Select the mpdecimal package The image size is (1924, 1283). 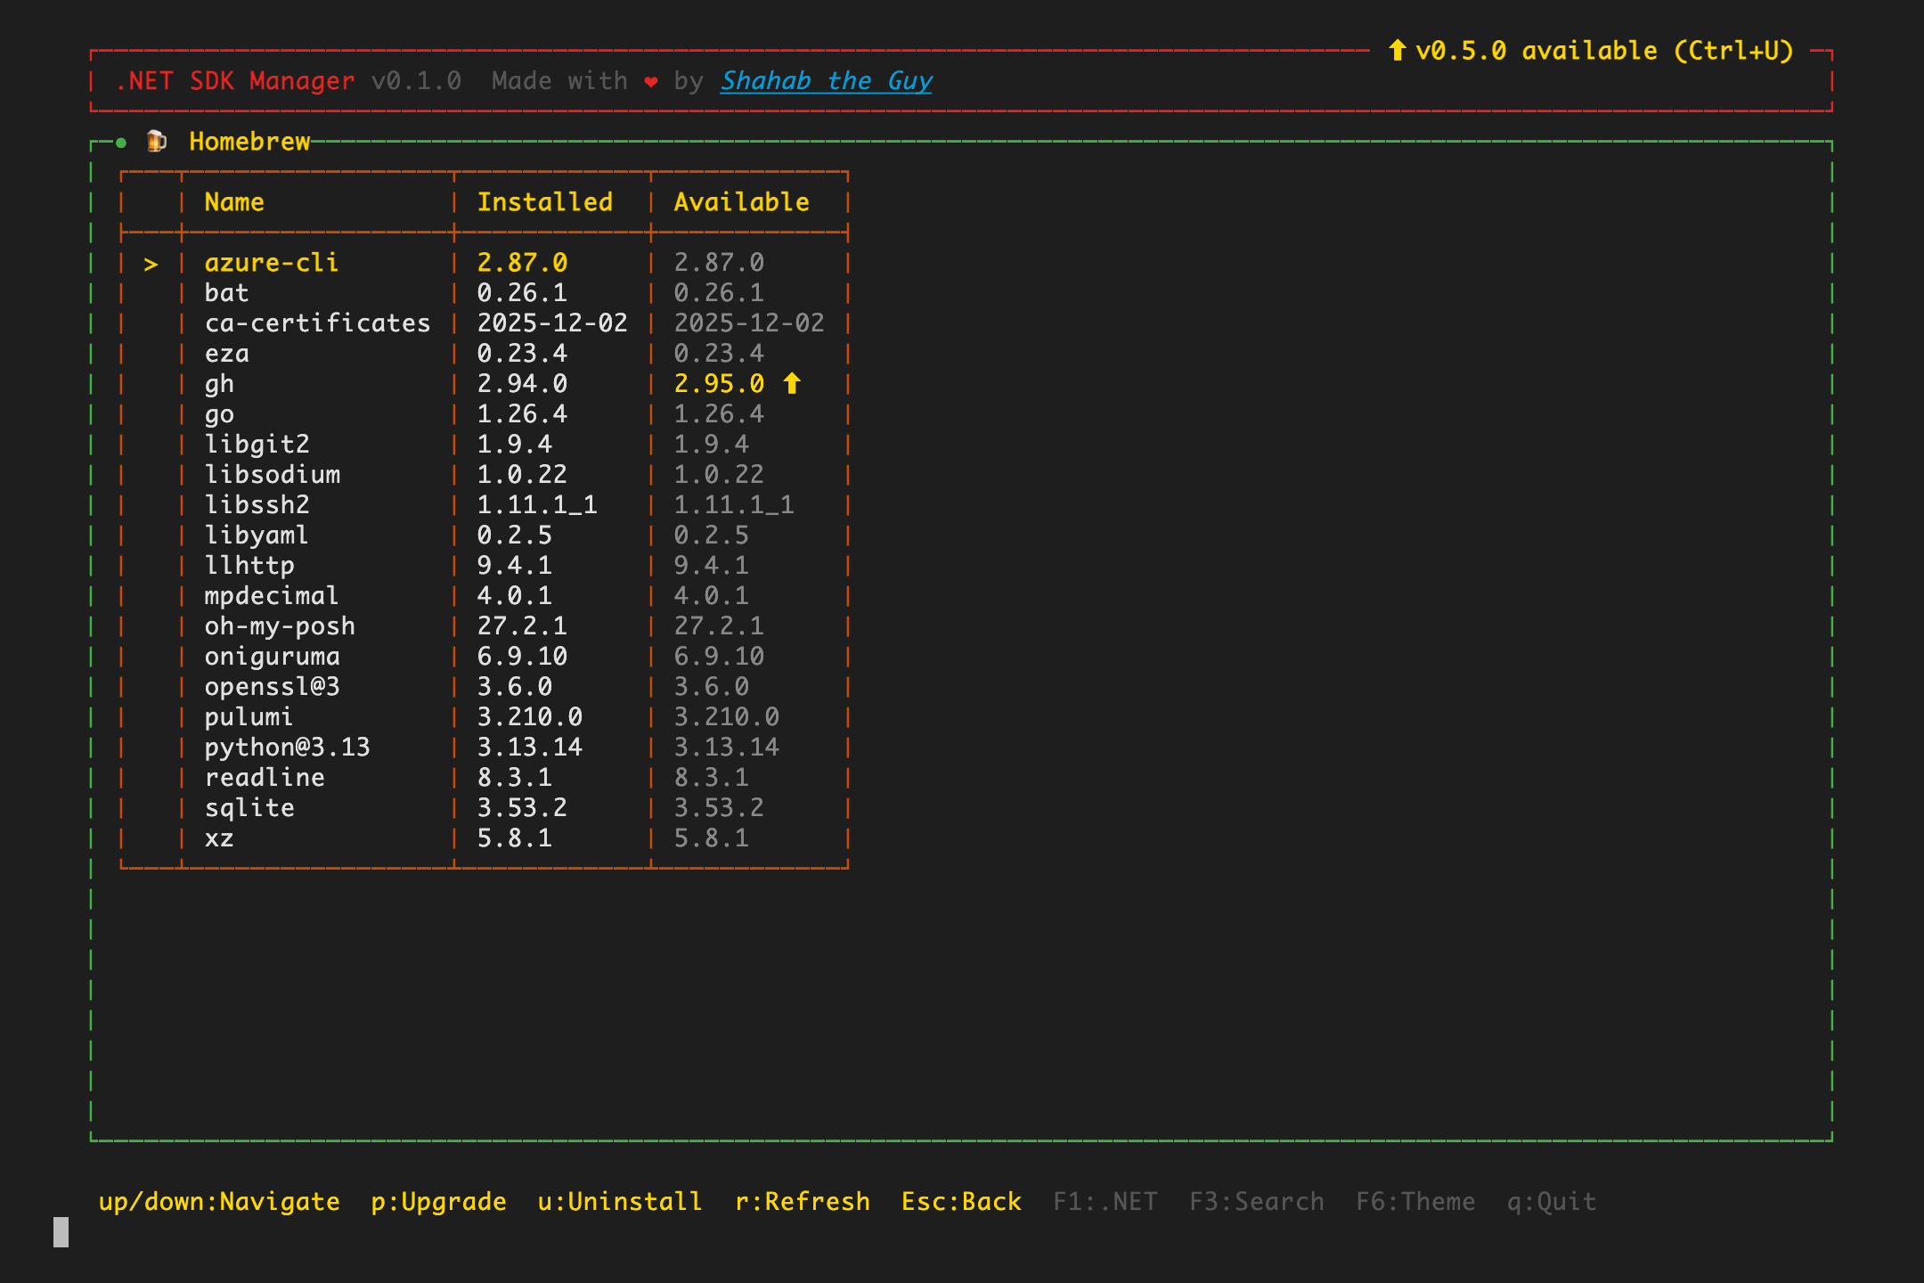pos(272,596)
